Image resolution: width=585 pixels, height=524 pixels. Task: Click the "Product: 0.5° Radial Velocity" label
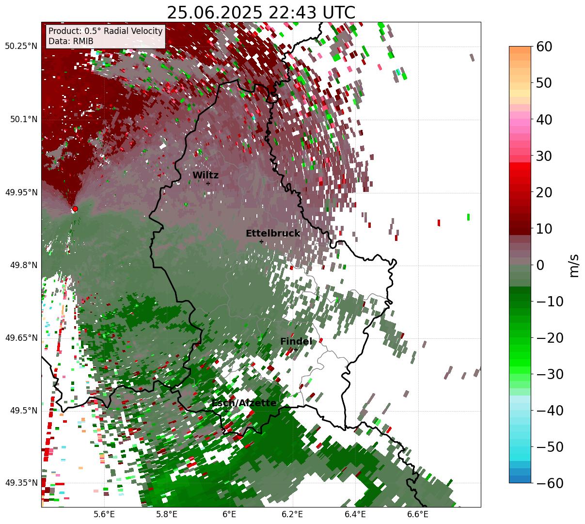click(x=106, y=31)
